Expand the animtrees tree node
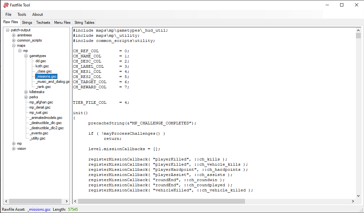This screenshot has height=213, width=364. click(x=14, y=35)
